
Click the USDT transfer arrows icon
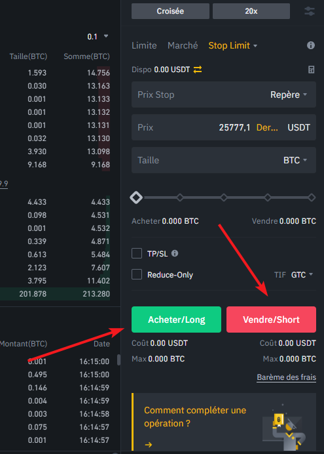coord(198,70)
